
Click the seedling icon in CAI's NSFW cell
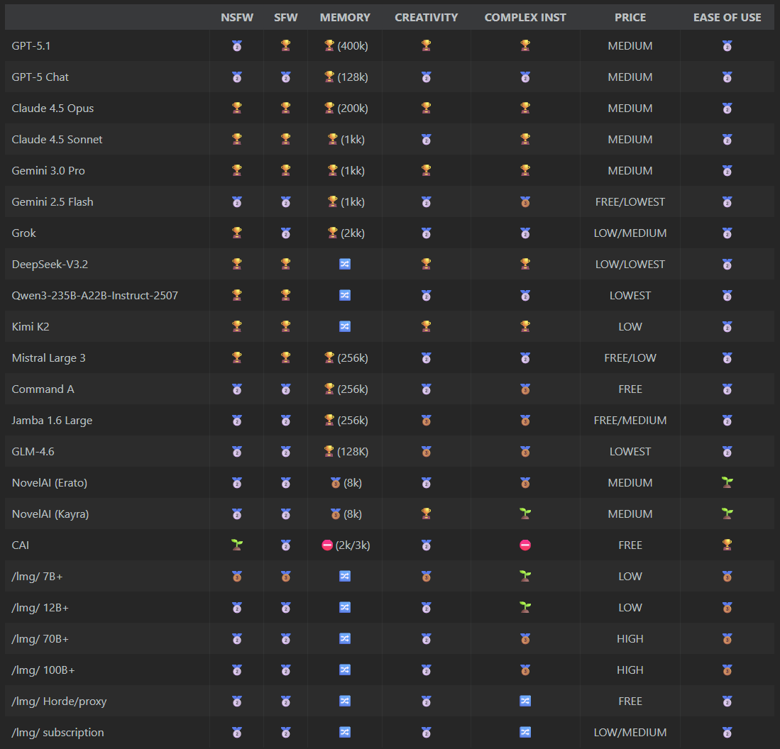pyautogui.click(x=237, y=545)
